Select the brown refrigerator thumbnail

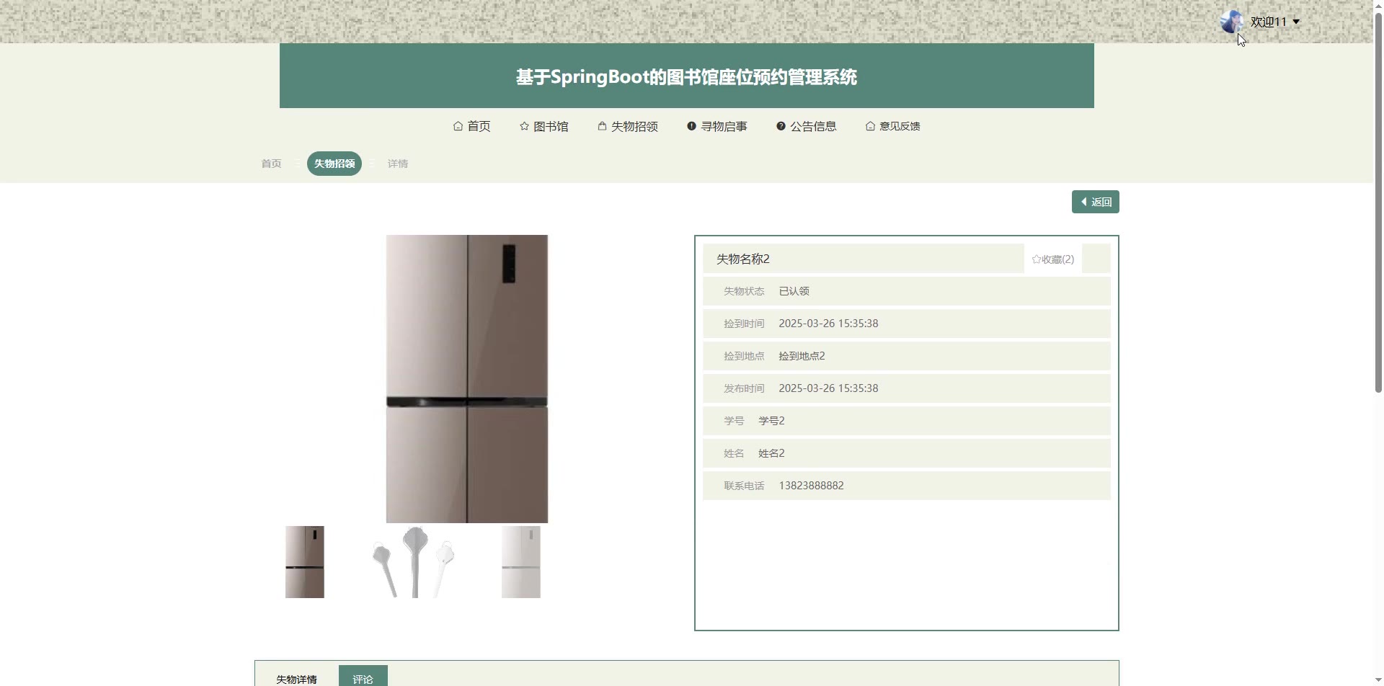305,562
